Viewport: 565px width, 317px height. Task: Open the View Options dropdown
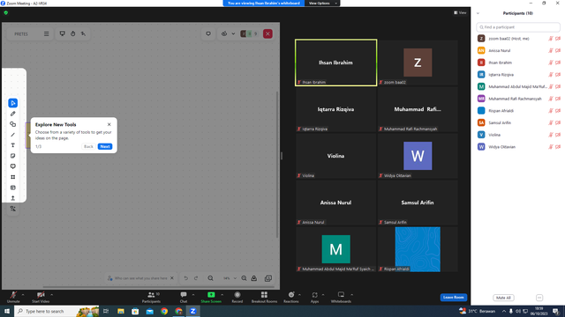click(322, 4)
